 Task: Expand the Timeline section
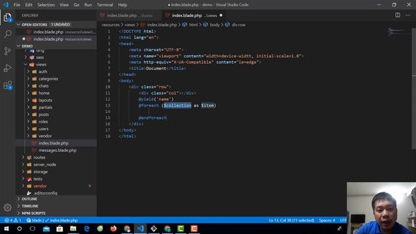(57, 206)
